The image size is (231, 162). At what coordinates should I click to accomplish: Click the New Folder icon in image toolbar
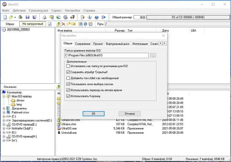click(68, 24)
